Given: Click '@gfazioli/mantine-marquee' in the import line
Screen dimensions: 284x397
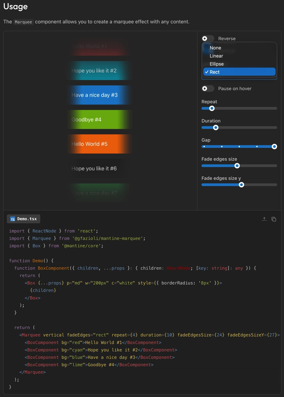Looking at the screenshot, I should pyautogui.click(x=108, y=238).
